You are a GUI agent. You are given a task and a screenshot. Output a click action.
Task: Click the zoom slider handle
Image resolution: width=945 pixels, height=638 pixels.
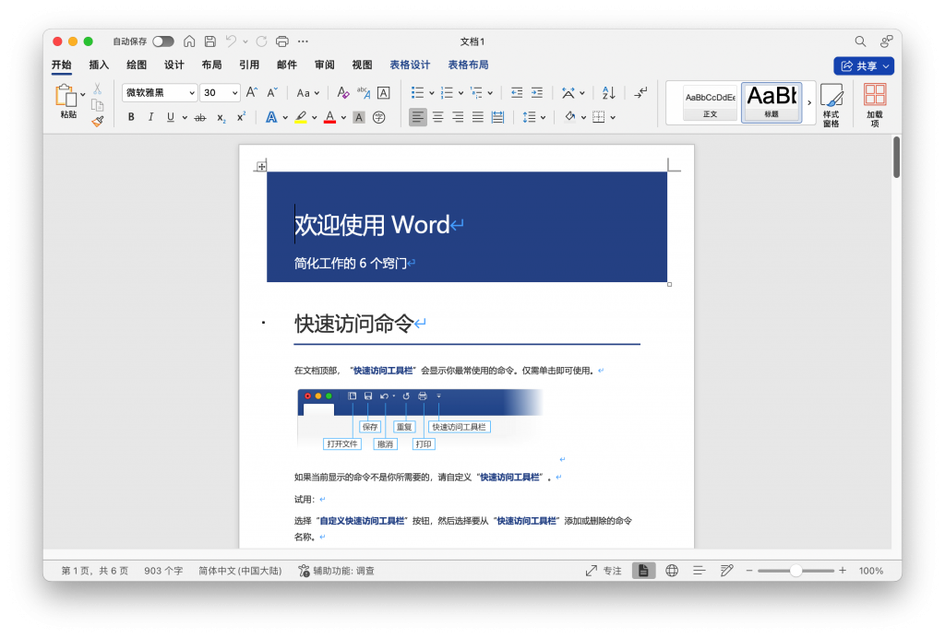[796, 571]
